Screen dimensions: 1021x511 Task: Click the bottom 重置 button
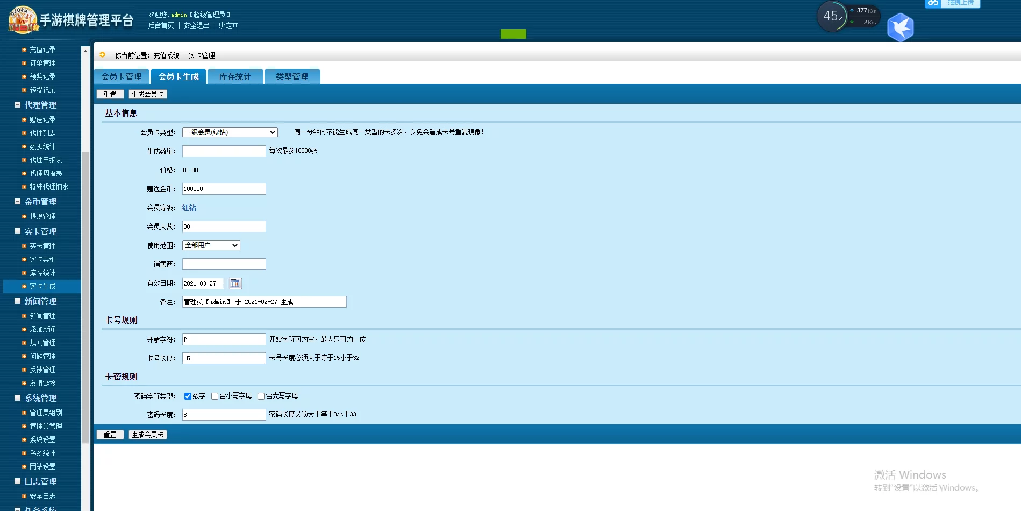[110, 435]
